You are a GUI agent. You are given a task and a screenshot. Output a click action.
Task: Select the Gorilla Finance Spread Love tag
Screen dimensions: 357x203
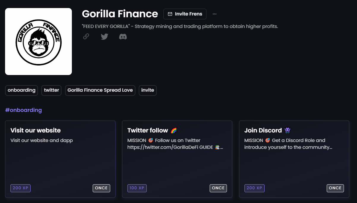100,90
